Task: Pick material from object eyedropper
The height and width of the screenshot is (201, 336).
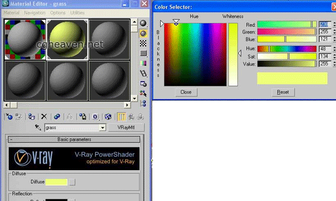Action: point(38,127)
